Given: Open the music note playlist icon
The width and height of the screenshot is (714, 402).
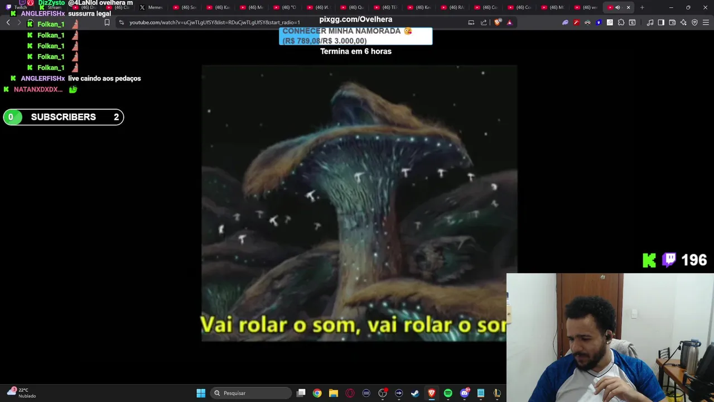Looking at the screenshot, I should pos(650,22).
